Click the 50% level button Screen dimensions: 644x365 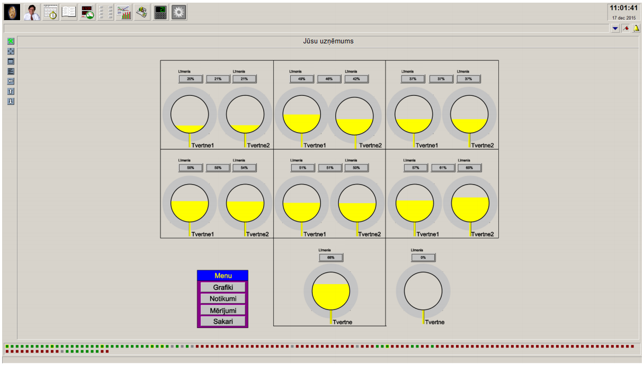click(x=356, y=168)
